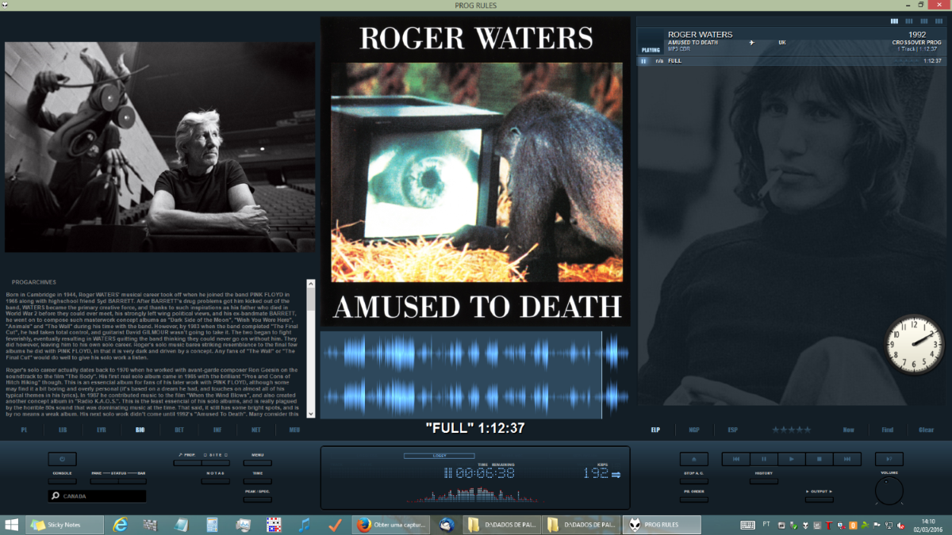Click the orange checkmark taskbar icon

pyautogui.click(x=335, y=525)
